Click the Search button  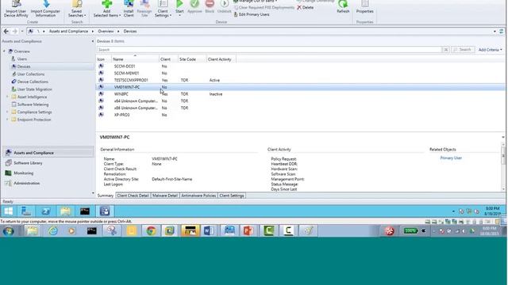tap(462, 50)
